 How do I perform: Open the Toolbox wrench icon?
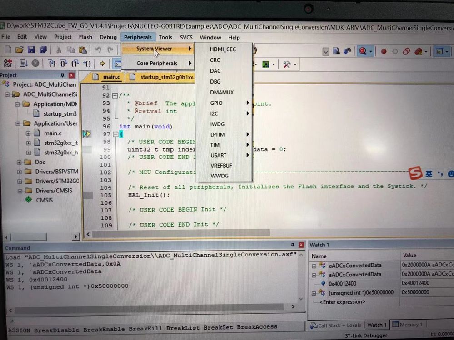tap(287, 64)
